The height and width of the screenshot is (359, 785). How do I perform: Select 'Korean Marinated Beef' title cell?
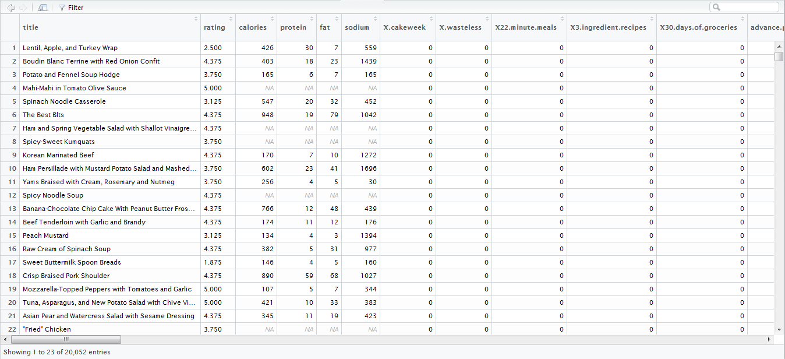(110, 155)
